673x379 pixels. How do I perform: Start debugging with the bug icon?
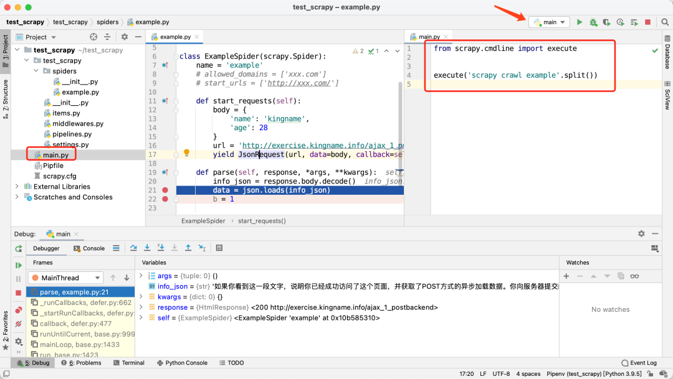click(593, 22)
